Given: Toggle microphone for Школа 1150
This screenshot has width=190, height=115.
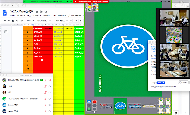Looking at the screenshot, I should pos(46,105).
